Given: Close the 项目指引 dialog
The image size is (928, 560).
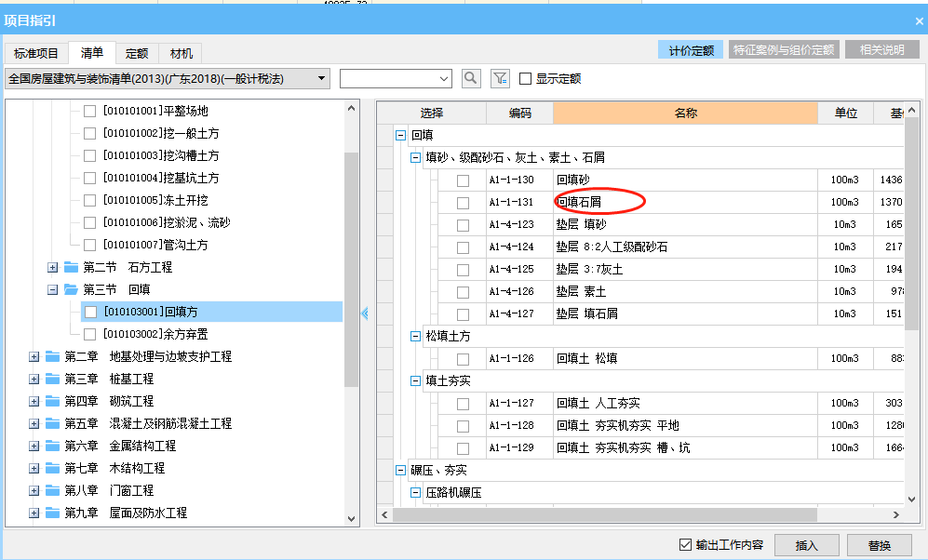Looking at the screenshot, I should (919, 21).
